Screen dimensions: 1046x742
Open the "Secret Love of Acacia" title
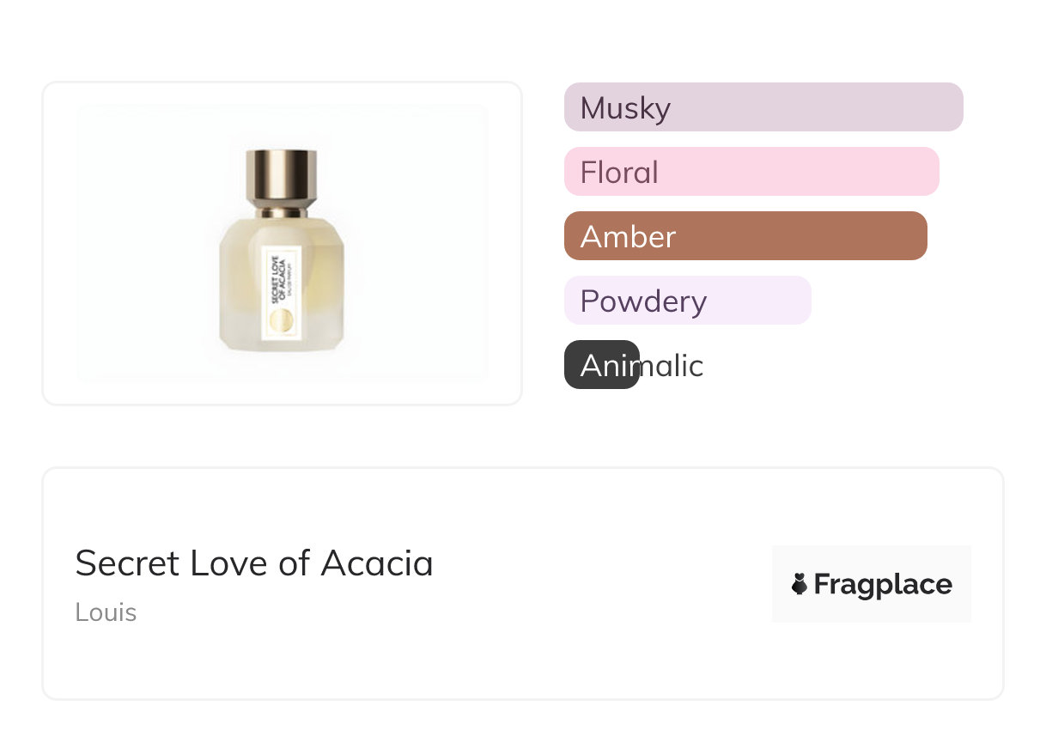pyautogui.click(x=254, y=563)
